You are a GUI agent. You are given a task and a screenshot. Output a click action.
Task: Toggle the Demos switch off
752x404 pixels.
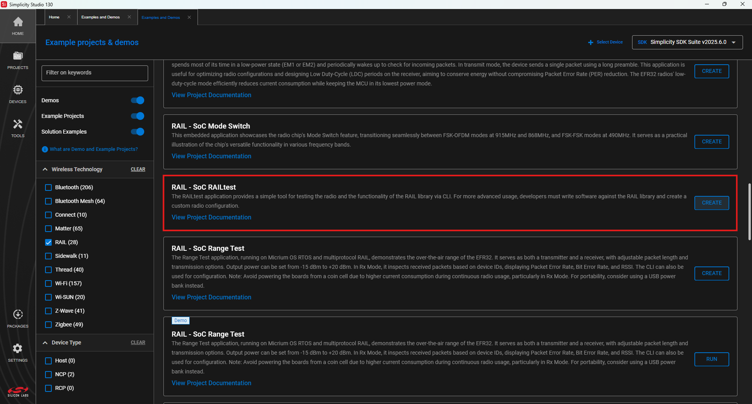coord(138,100)
